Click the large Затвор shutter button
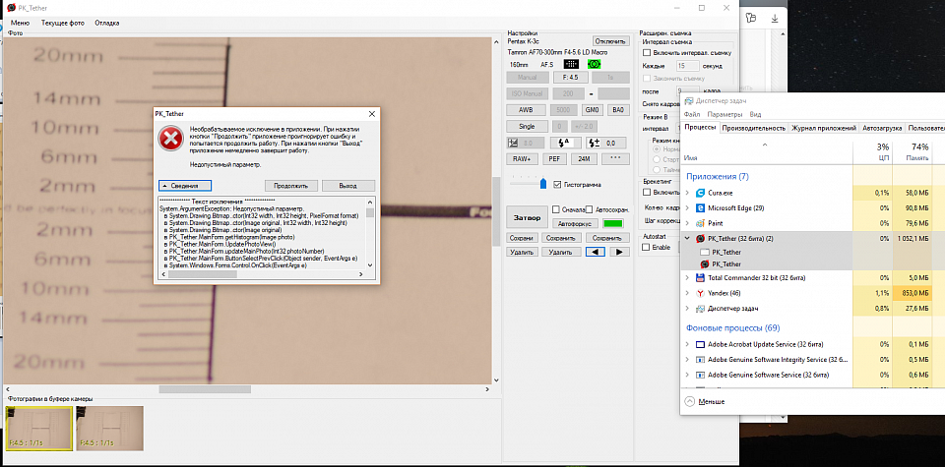 [527, 217]
